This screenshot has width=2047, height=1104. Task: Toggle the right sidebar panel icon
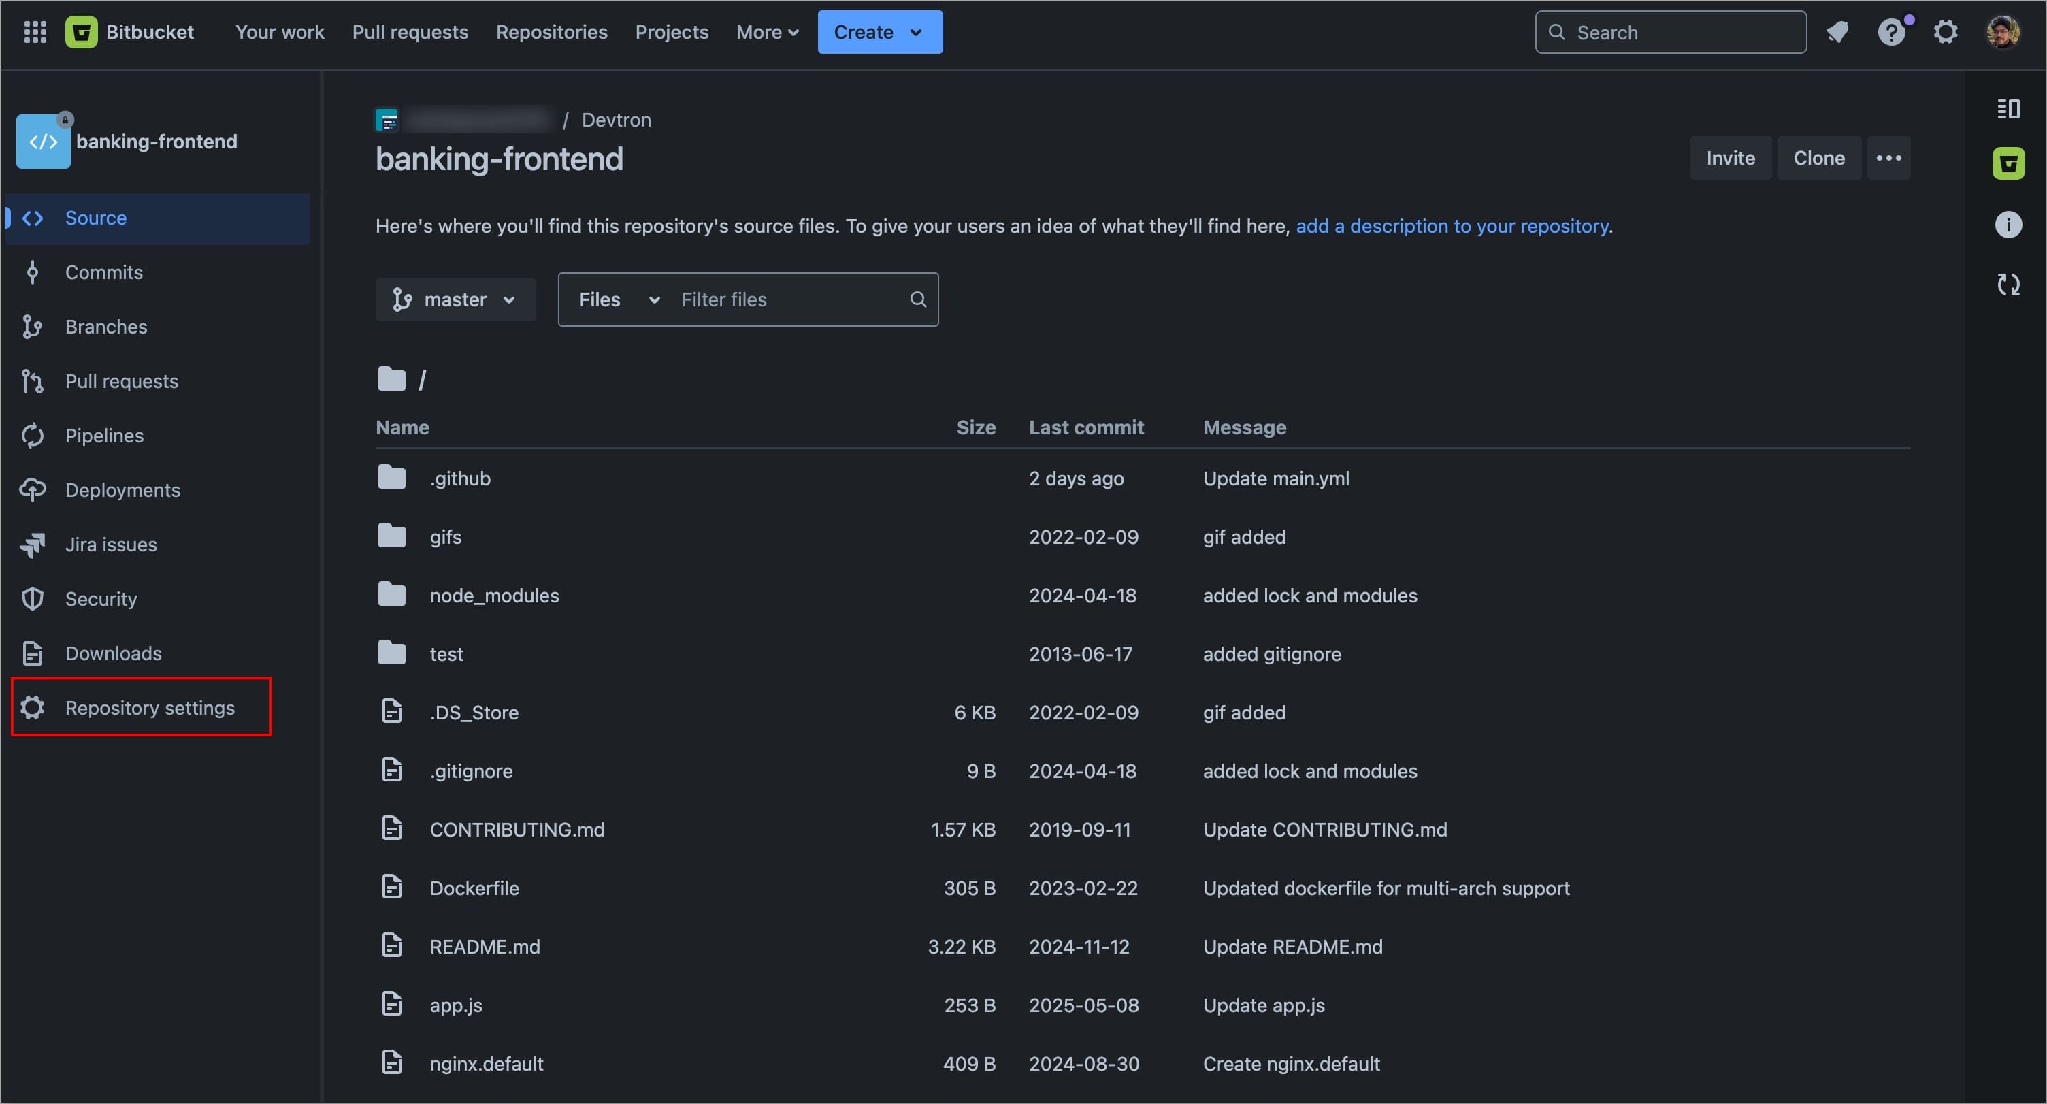coord(2008,109)
